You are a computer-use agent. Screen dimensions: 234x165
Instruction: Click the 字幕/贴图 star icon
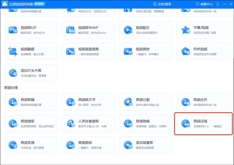pyautogui.click(x=186, y=30)
